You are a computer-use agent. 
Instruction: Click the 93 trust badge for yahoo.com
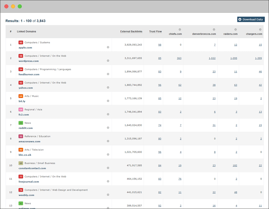tap(21, 83)
